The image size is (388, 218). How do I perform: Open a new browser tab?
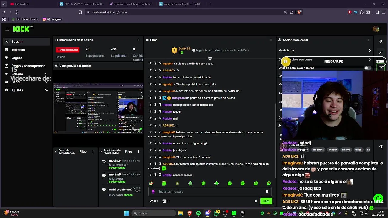click(x=210, y=4)
